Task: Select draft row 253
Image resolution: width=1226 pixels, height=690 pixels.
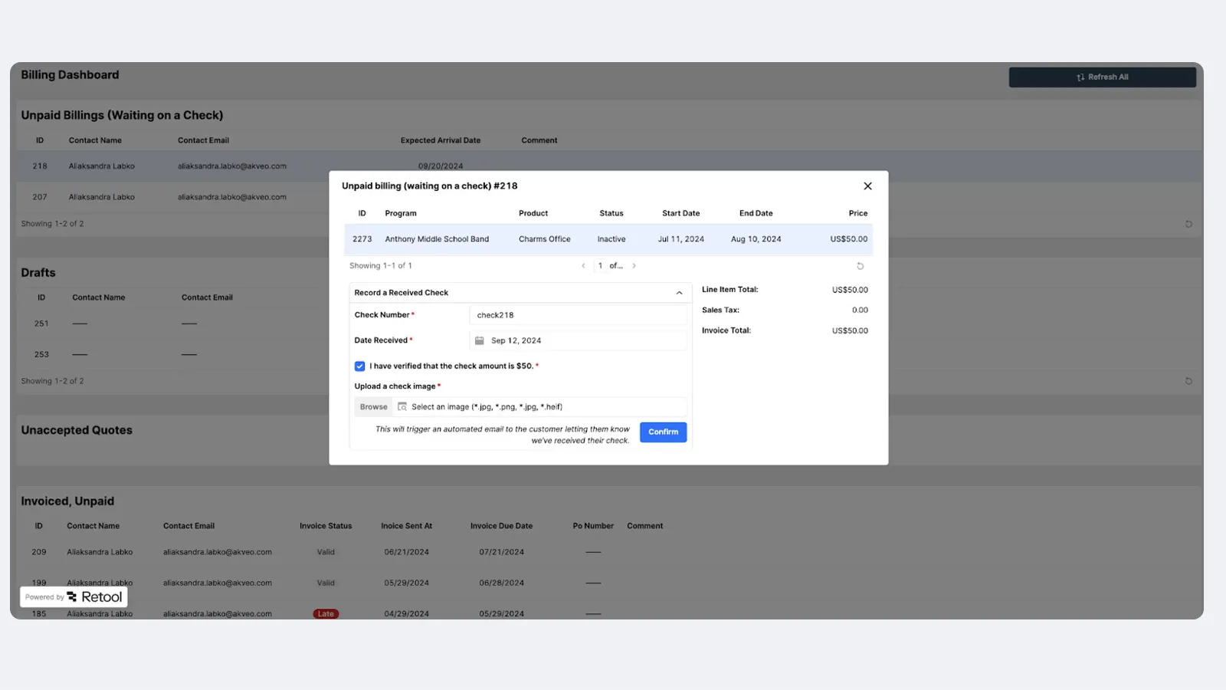Action: pyautogui.click(x=172, y=354)
